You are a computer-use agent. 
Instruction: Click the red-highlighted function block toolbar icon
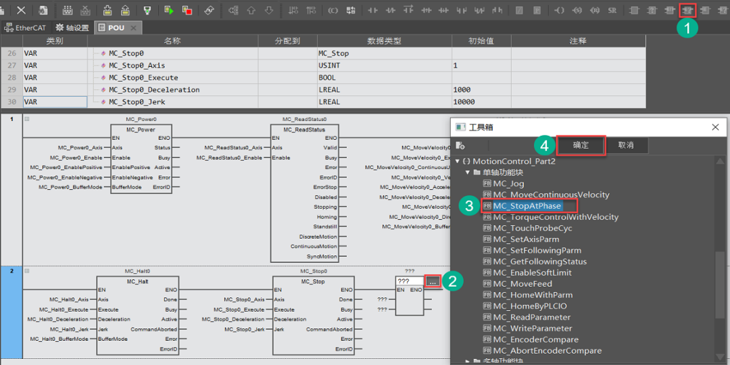point(687,10)
